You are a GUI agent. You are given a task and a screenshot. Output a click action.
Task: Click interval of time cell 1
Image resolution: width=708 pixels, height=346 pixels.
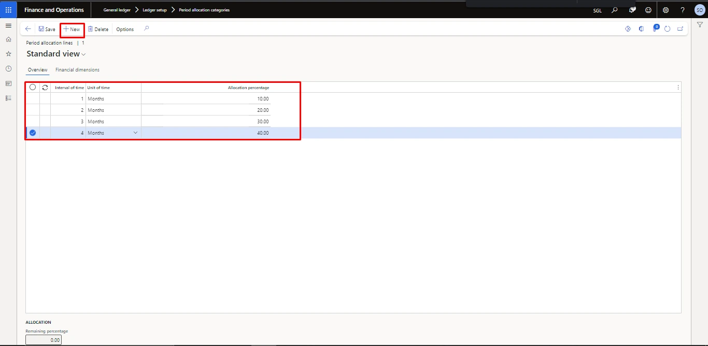68,99
